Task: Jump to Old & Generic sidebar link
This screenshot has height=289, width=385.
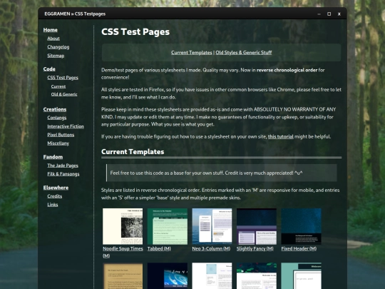Action: coord(64,94)
